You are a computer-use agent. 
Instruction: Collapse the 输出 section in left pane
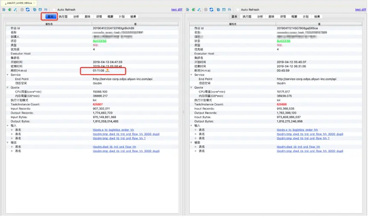click(x=8, y=142)
